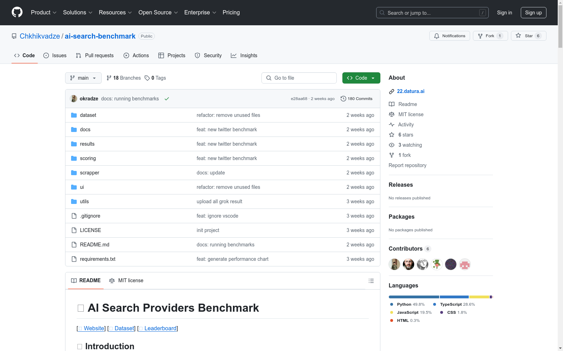Click the JavaScript yellow language bar segment
Image resolution: width=563 pixels, height=351 pixels.
479,297
